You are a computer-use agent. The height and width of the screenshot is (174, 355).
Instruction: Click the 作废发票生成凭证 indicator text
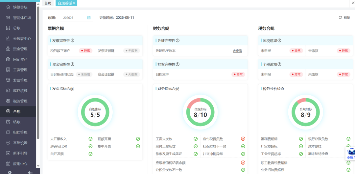pyautogui.click(x=169, y=154)
